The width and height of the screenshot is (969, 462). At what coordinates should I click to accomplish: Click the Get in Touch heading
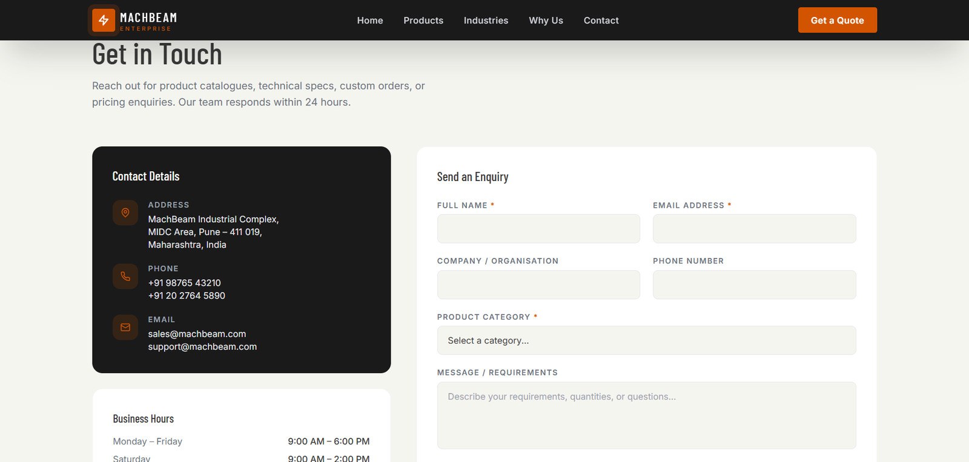157,54
